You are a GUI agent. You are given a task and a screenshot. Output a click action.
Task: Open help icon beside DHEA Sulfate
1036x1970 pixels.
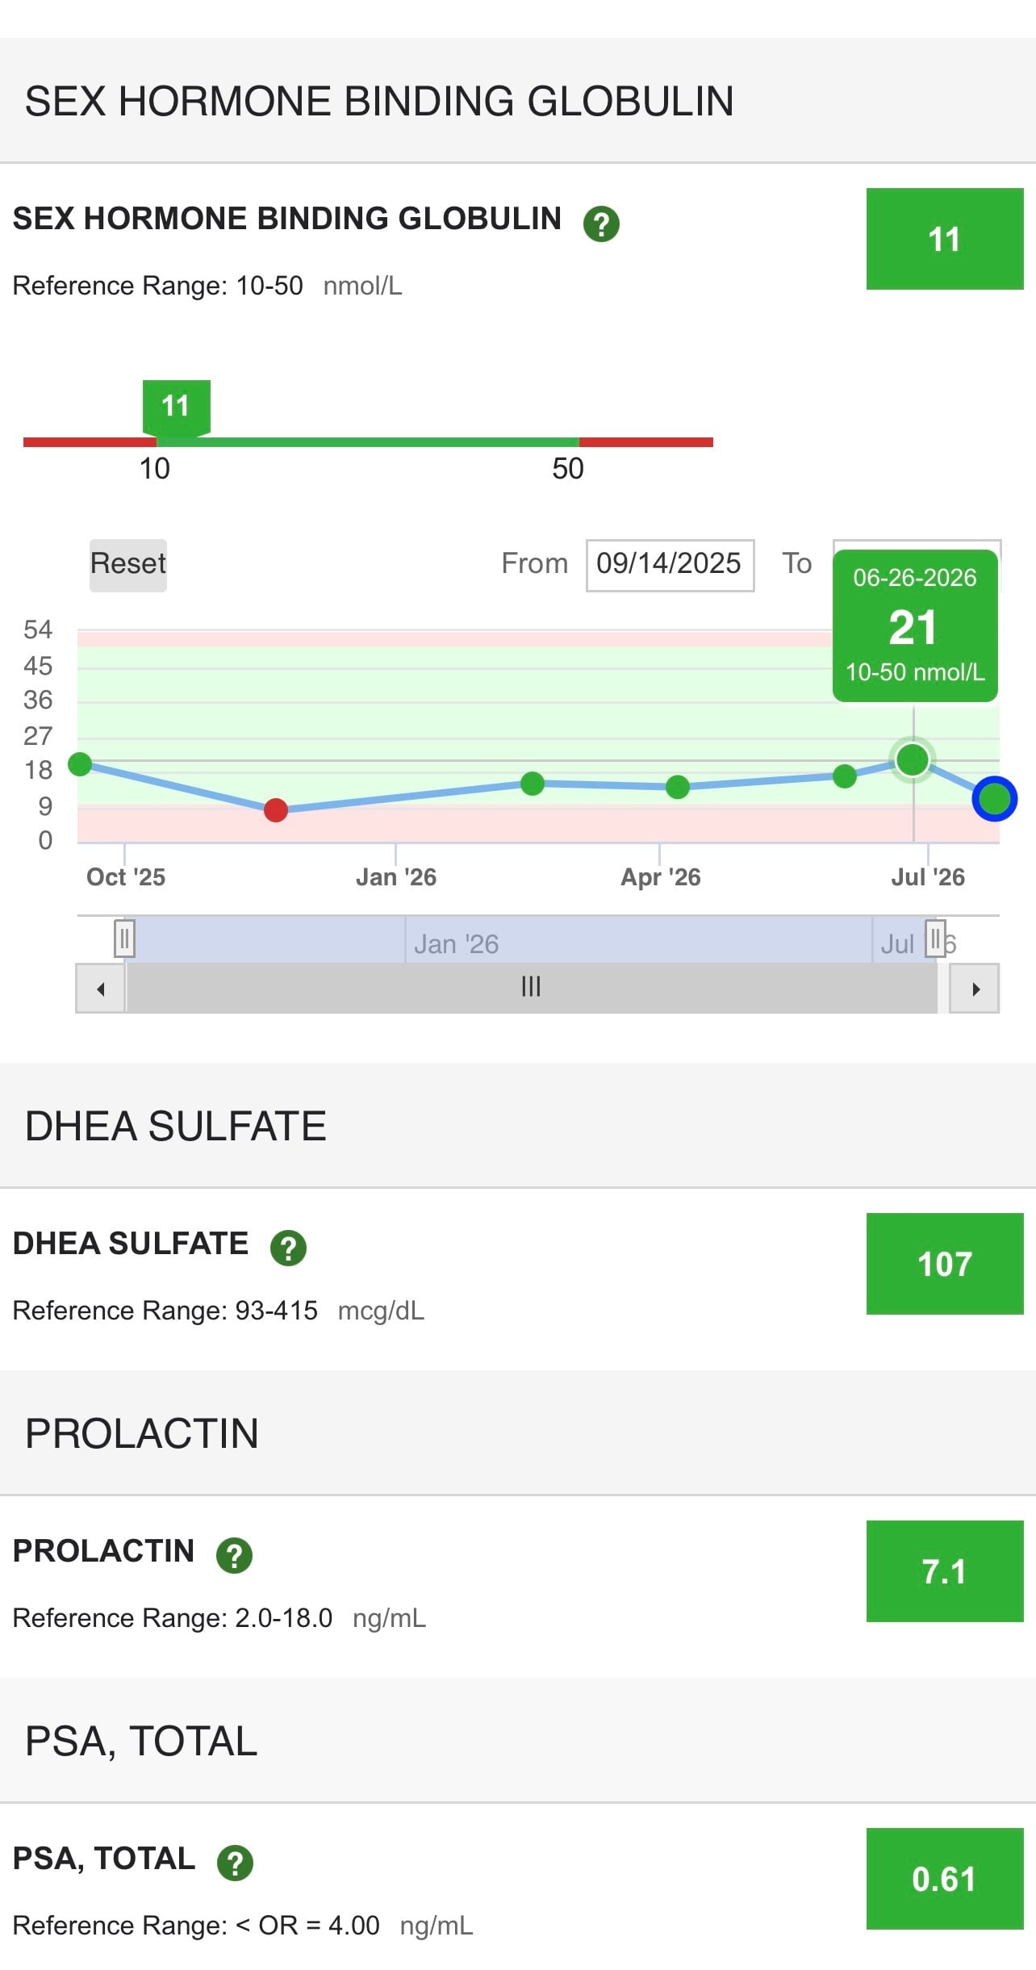(288, 1248)
